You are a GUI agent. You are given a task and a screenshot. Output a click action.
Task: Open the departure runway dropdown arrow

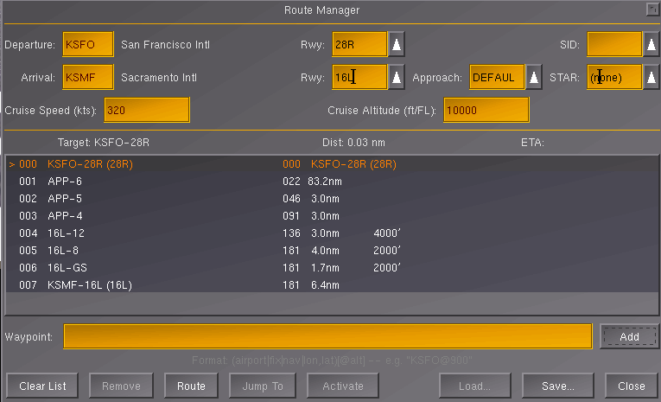(x=397, y=44)
